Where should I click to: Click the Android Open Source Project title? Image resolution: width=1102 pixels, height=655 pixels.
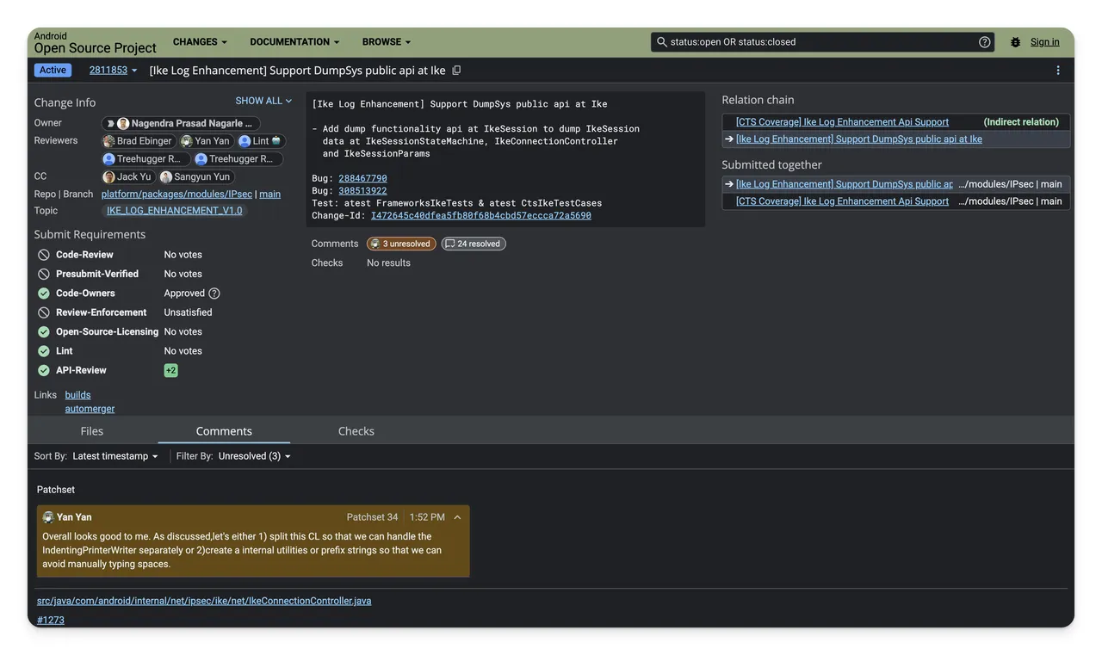pyautogui.click(x=95, y=43)
